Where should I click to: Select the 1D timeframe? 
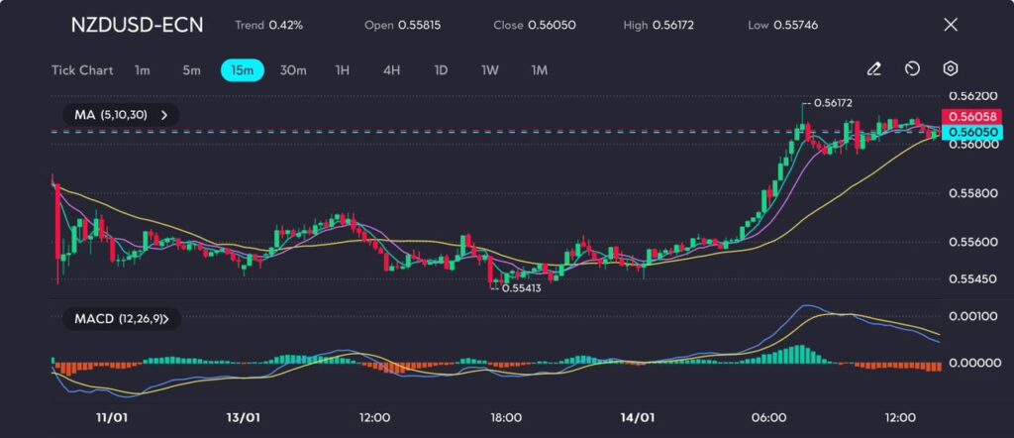[x=441, y=70]
